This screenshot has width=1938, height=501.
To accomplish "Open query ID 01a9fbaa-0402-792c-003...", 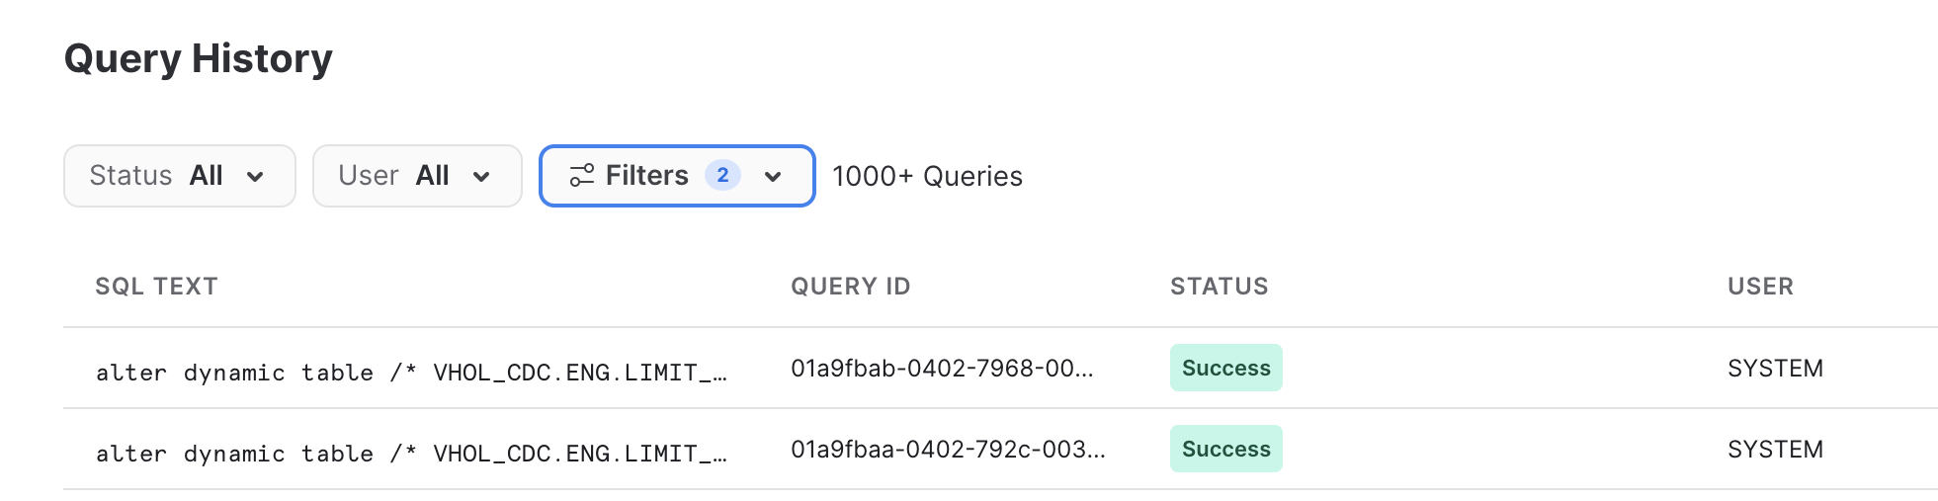I will click(948, 450).
